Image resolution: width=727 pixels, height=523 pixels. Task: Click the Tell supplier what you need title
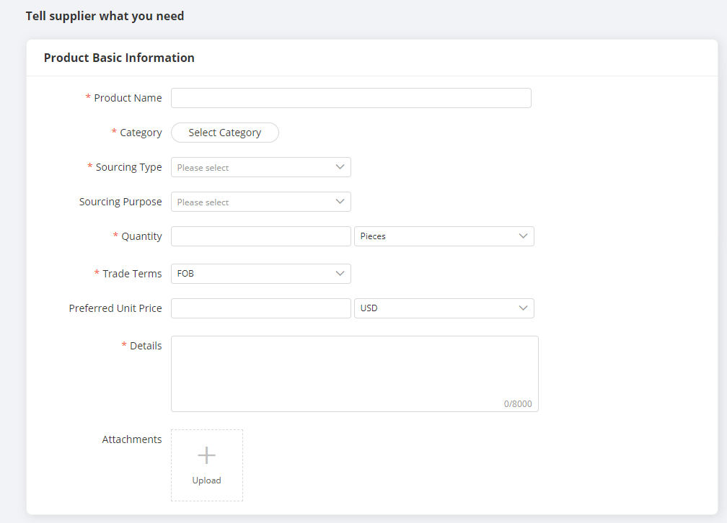click(x=105, y=17)
